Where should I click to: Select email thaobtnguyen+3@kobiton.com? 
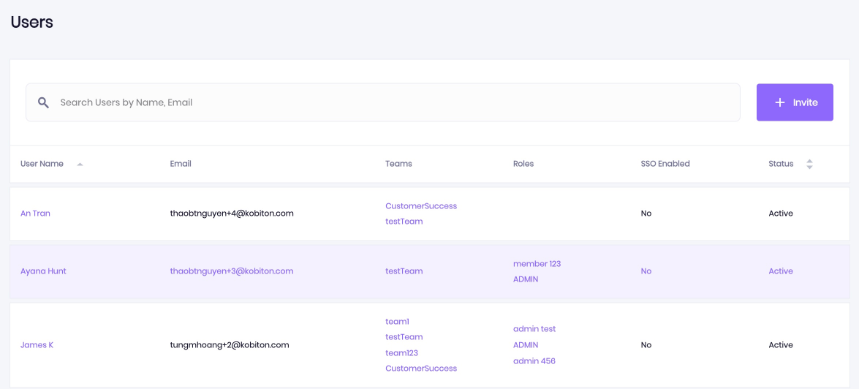(232, 271)
